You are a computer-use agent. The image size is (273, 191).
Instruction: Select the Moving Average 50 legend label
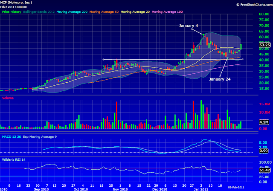[x=104, y=12]
